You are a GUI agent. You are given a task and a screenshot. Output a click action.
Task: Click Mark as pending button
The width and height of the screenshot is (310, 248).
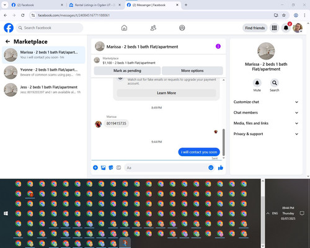pyautogui.click(x=127, y=71)
